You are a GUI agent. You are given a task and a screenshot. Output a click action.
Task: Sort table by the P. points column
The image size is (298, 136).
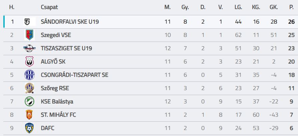click(x=291, y=7)
